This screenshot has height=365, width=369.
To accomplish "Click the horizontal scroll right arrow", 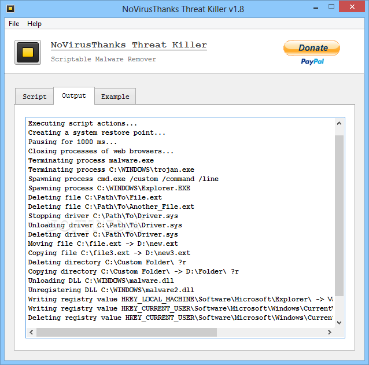I will coord(330,332).
